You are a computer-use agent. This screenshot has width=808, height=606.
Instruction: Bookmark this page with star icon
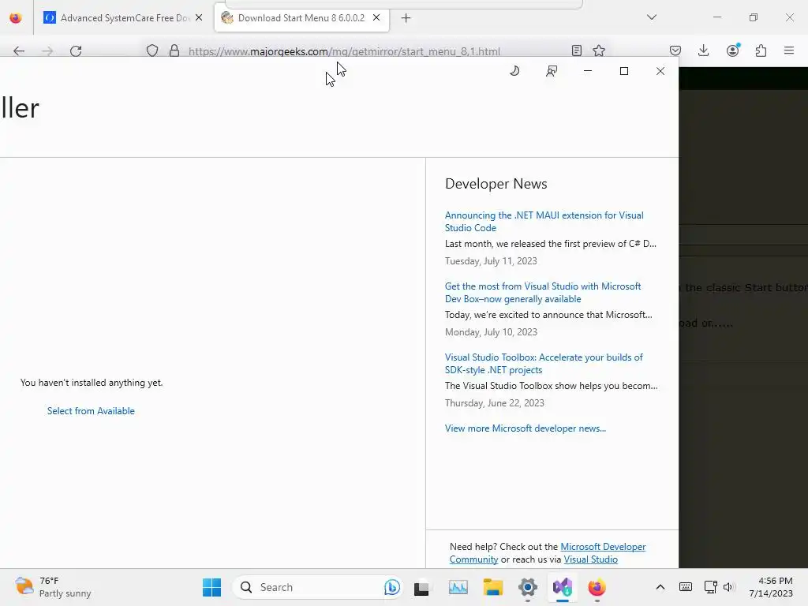pos(599,50)
